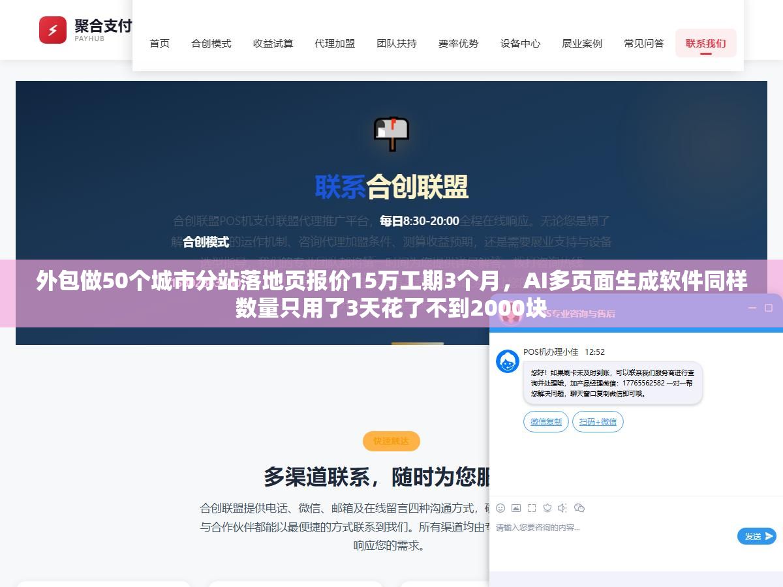
Task: Click the 联系合创联盟 hero heading
Action: [x=391, y=187]
